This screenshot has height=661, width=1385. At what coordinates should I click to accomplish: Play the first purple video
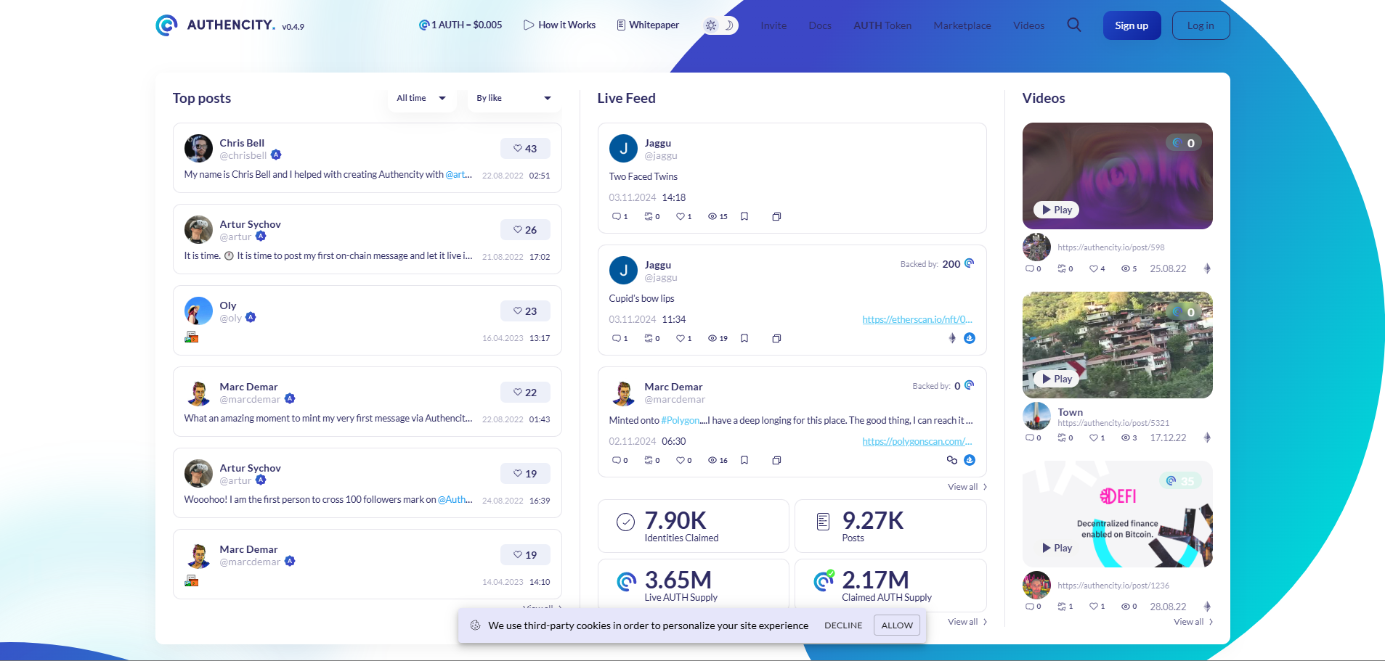point(1057,210)
